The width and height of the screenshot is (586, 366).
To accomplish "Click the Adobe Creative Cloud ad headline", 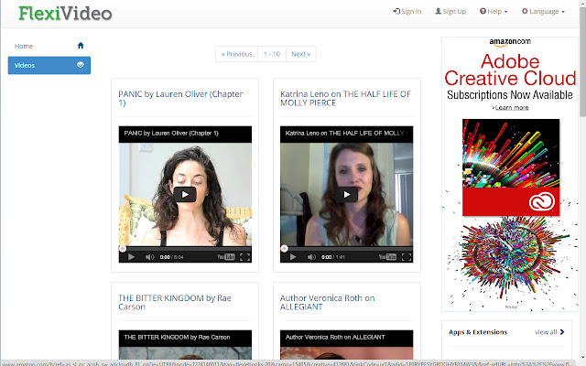I will [x=510, y=70].
